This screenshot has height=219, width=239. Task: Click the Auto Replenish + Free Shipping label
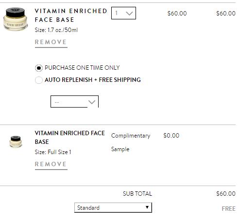(93, 80)
